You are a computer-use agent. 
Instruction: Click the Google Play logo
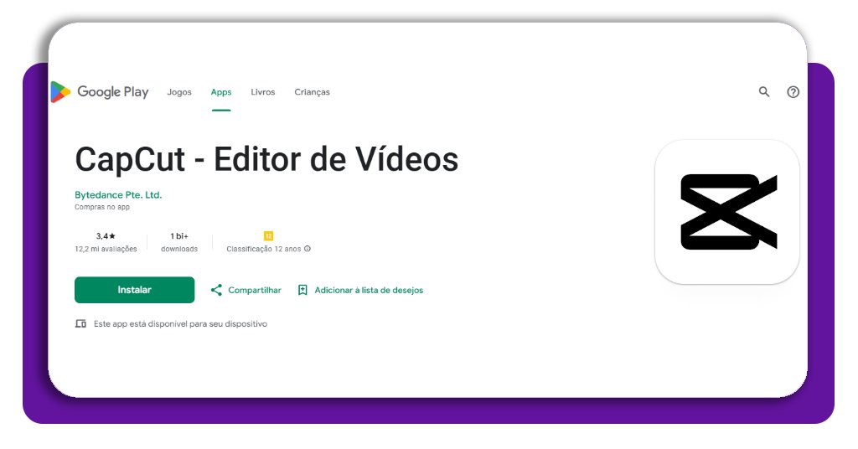[x=99, y=92]
